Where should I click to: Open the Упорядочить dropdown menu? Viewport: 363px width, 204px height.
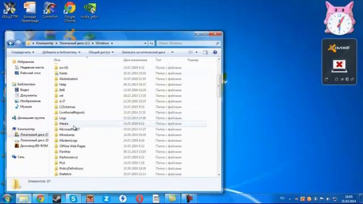pyautogui.click(x=23, y=52)
